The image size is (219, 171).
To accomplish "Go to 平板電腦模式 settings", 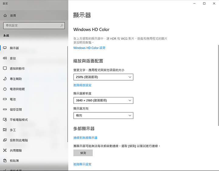I will coord(34,120).
